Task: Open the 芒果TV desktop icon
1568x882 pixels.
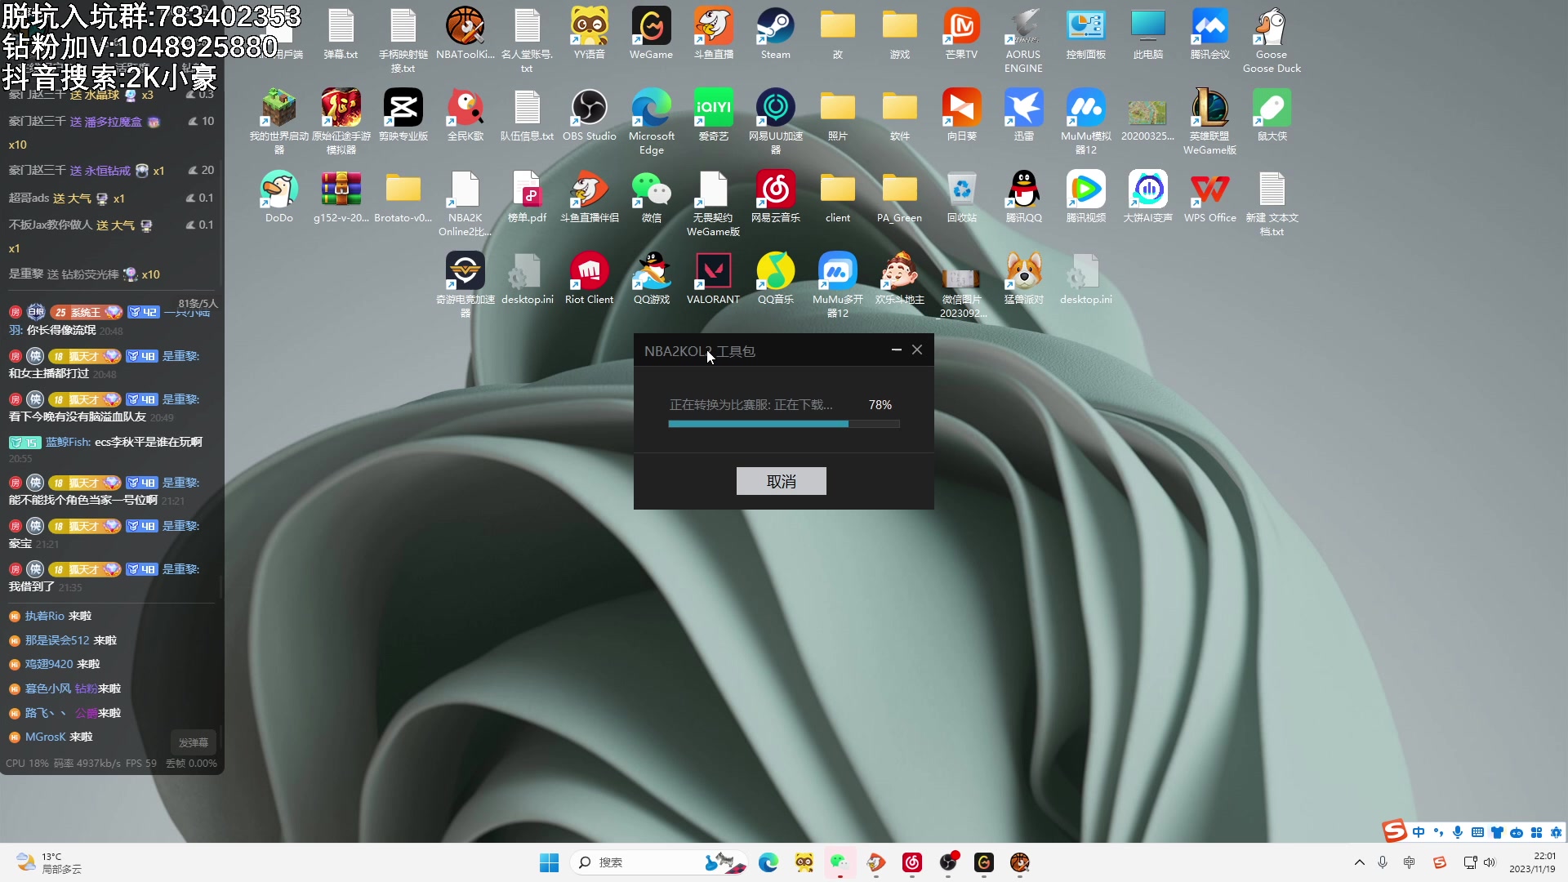Action: click(x=961, y=34)
